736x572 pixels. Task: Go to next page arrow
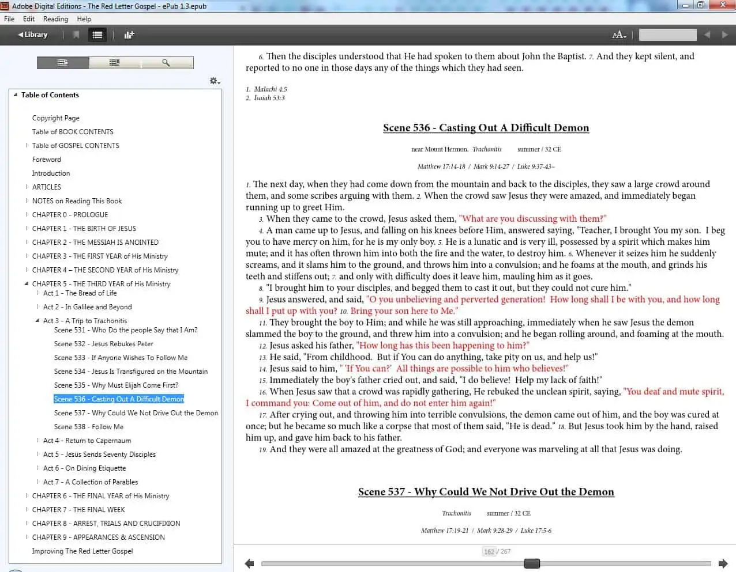click(723, 563)
